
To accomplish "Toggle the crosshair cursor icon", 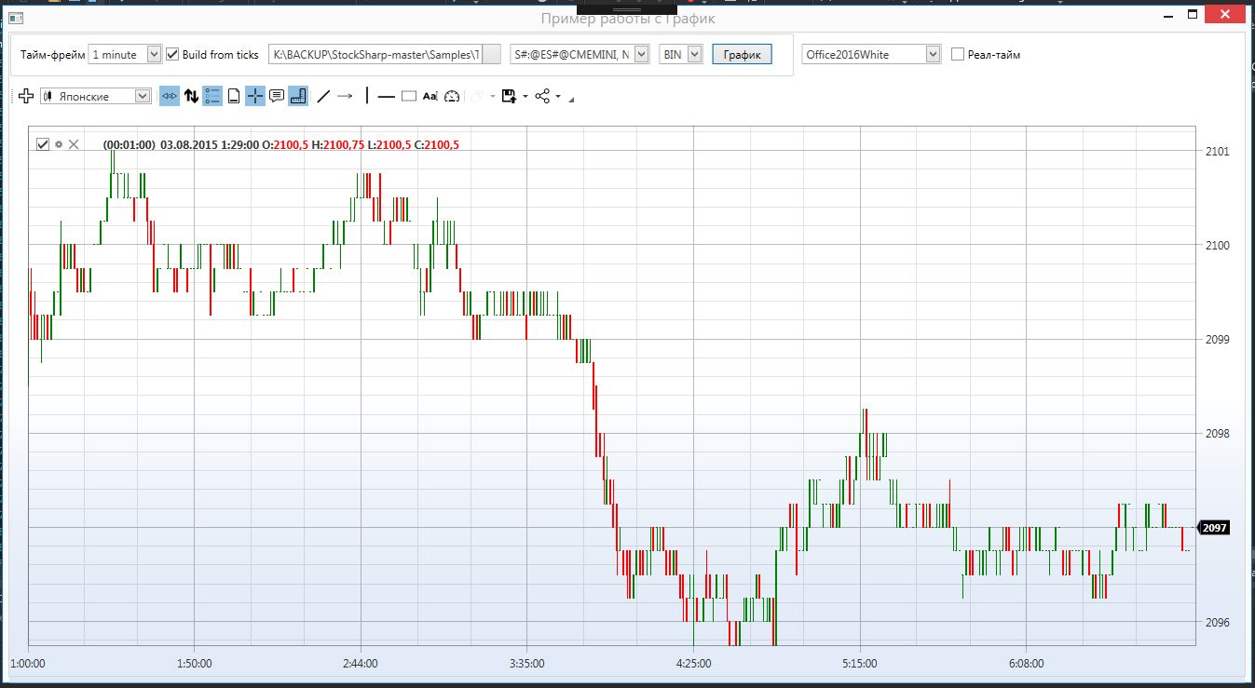I will click(x=255, y=96).
